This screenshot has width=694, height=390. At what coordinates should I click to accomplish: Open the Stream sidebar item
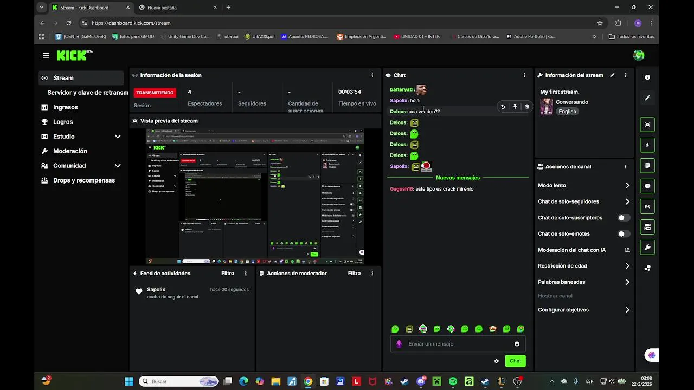(81, 78)
